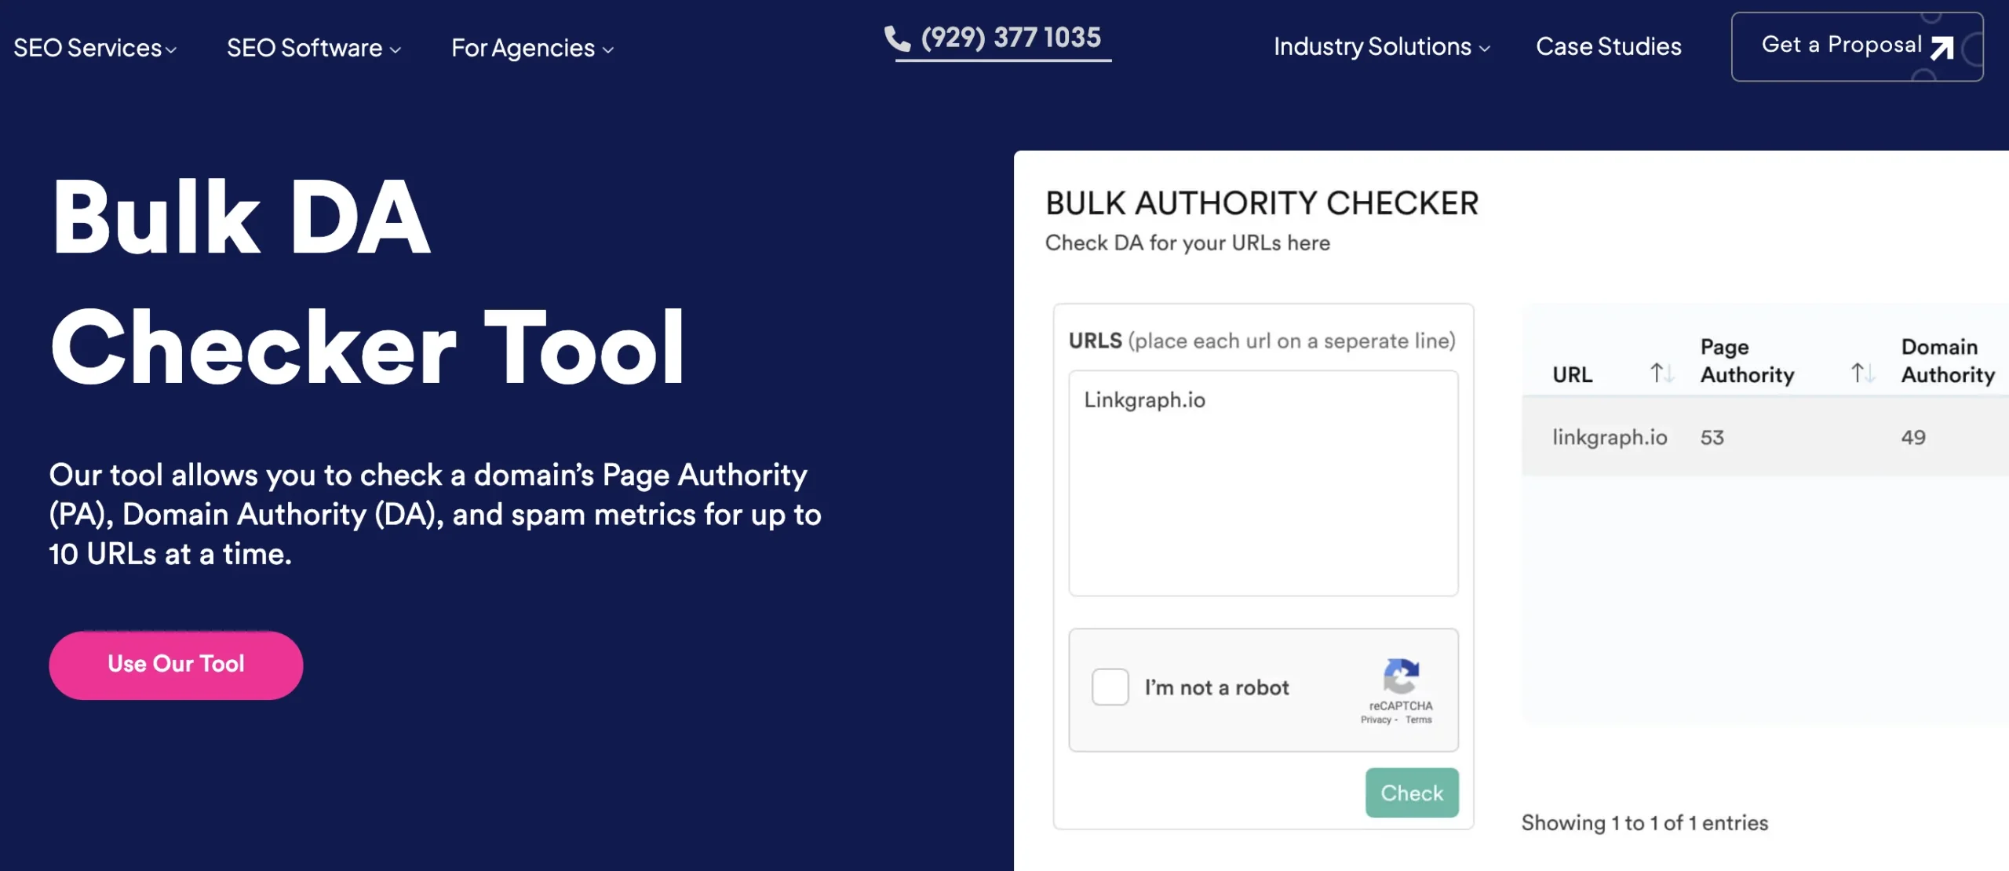Click the Use Our Tool button
The width and height of the screenshot is (2009, 871).
[176, 665]
